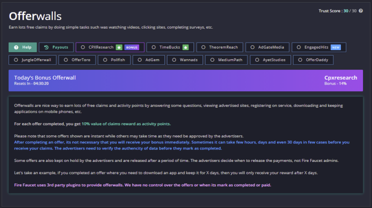This screenshot has height=208, width=372.
Task: Select the AdGateMedia offerwall option
Action: pos(267,47)
